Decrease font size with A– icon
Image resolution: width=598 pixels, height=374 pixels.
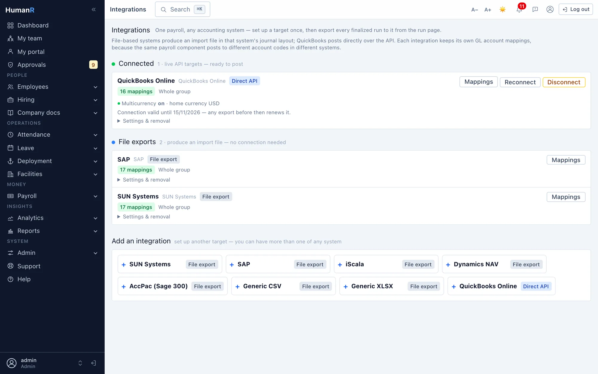[x=475, y=10]
